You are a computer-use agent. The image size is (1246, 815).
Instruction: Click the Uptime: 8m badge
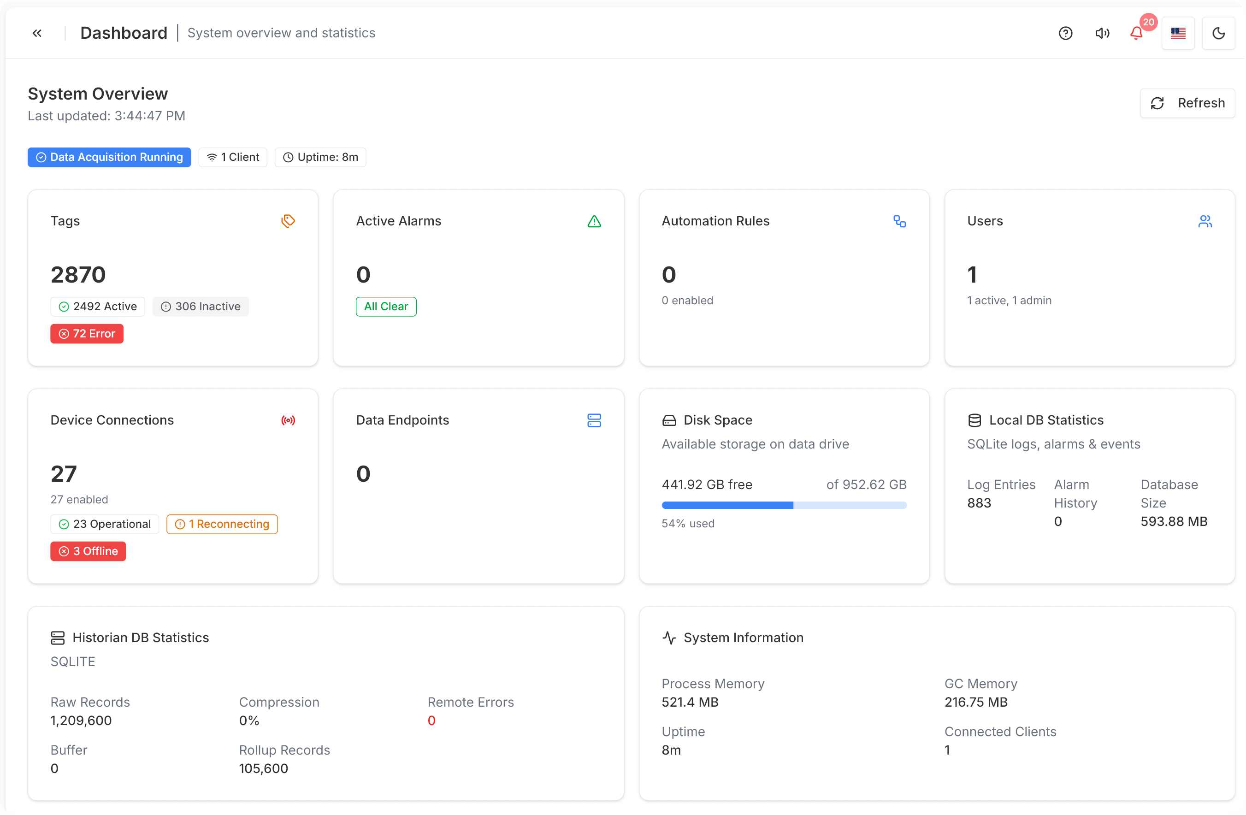pyautogui.click(x=320, y=157)
